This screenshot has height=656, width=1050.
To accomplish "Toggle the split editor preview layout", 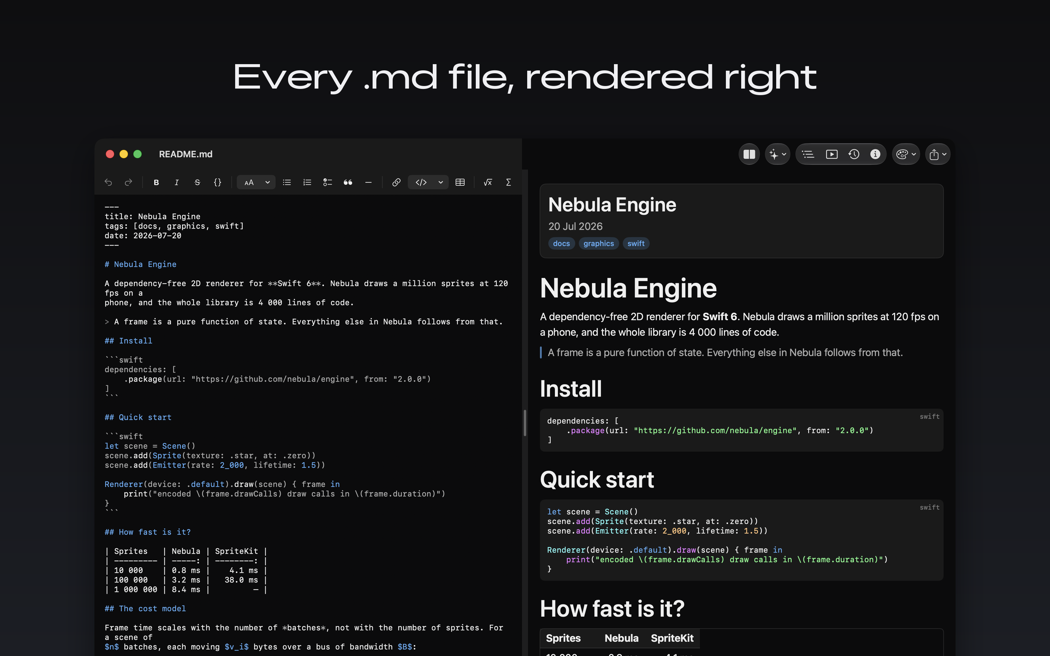I will coord(749,154).
